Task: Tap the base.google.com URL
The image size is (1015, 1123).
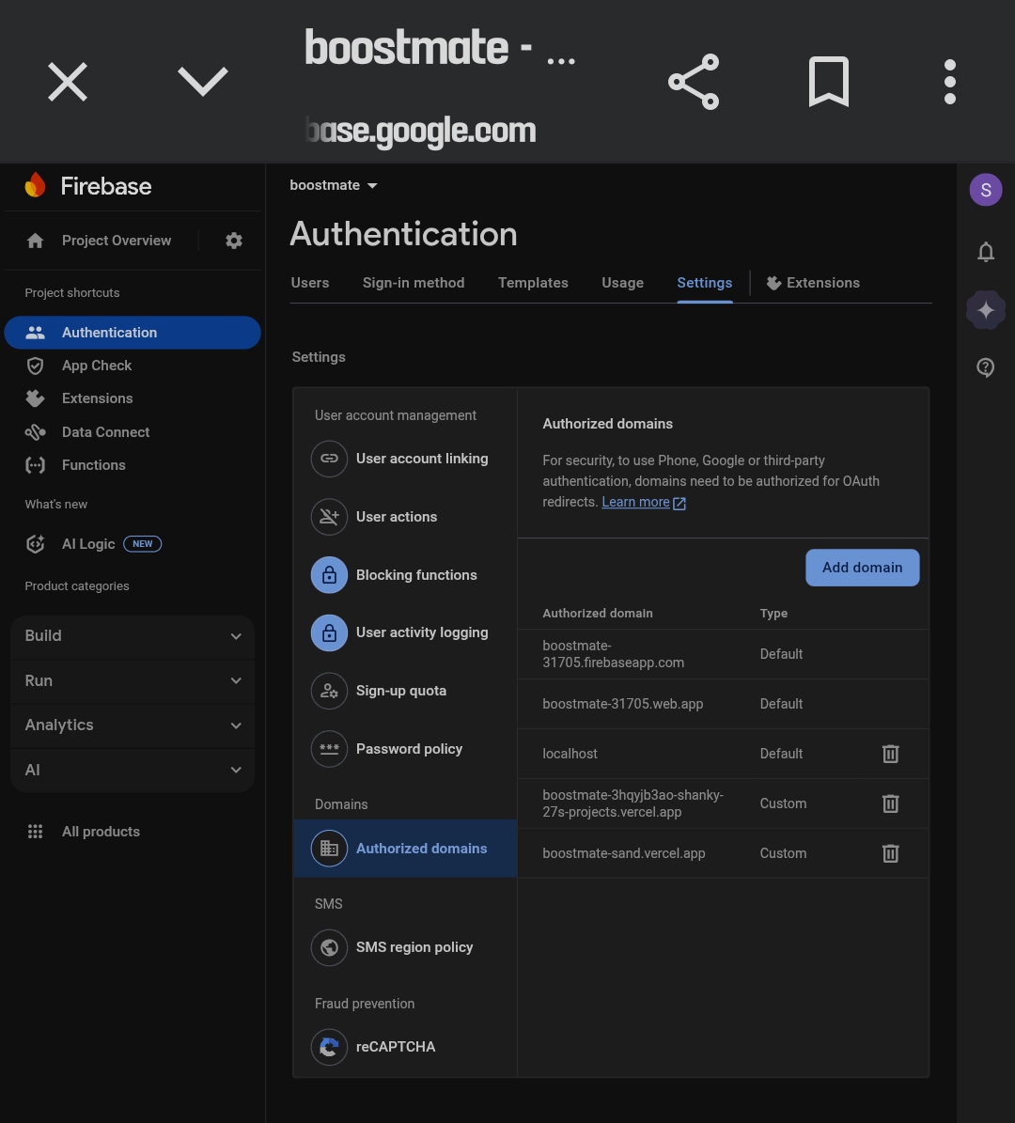Action: pyautogui.click(x=420, y=131)
